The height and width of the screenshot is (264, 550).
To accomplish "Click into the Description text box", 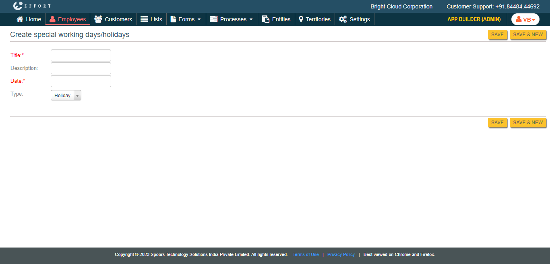I will 81,68.
